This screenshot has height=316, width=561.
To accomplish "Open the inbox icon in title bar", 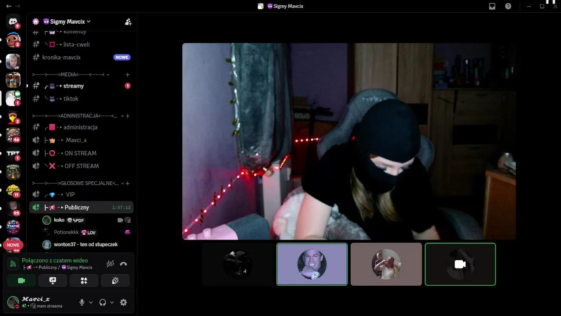I will tap(492, 6).
